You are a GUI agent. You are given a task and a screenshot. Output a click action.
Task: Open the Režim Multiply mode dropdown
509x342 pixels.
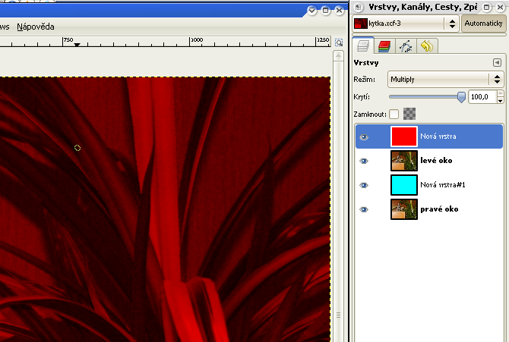[x=445, y=80]
